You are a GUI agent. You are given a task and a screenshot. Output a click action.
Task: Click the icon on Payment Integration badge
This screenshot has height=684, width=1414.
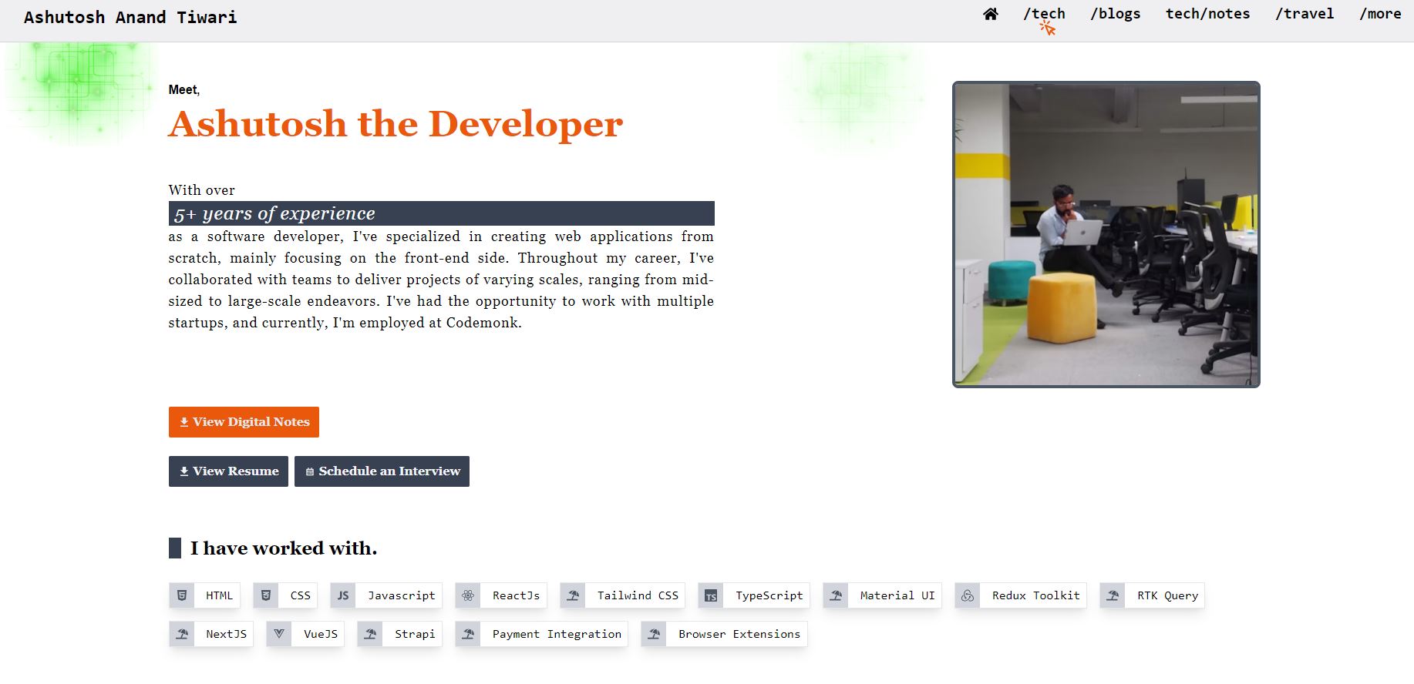[468, 634]
